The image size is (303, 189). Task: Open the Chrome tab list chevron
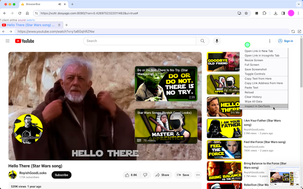click(299, 4)
